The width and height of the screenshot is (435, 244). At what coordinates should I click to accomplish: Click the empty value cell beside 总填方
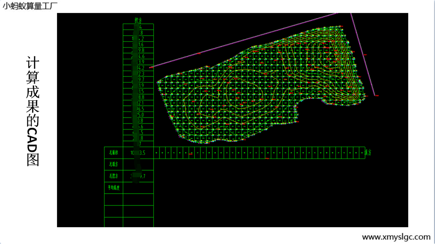(138, 164)
